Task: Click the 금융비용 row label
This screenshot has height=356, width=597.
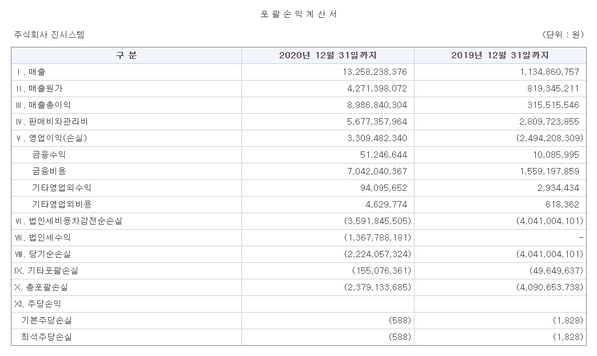Action: coord(49,171)
